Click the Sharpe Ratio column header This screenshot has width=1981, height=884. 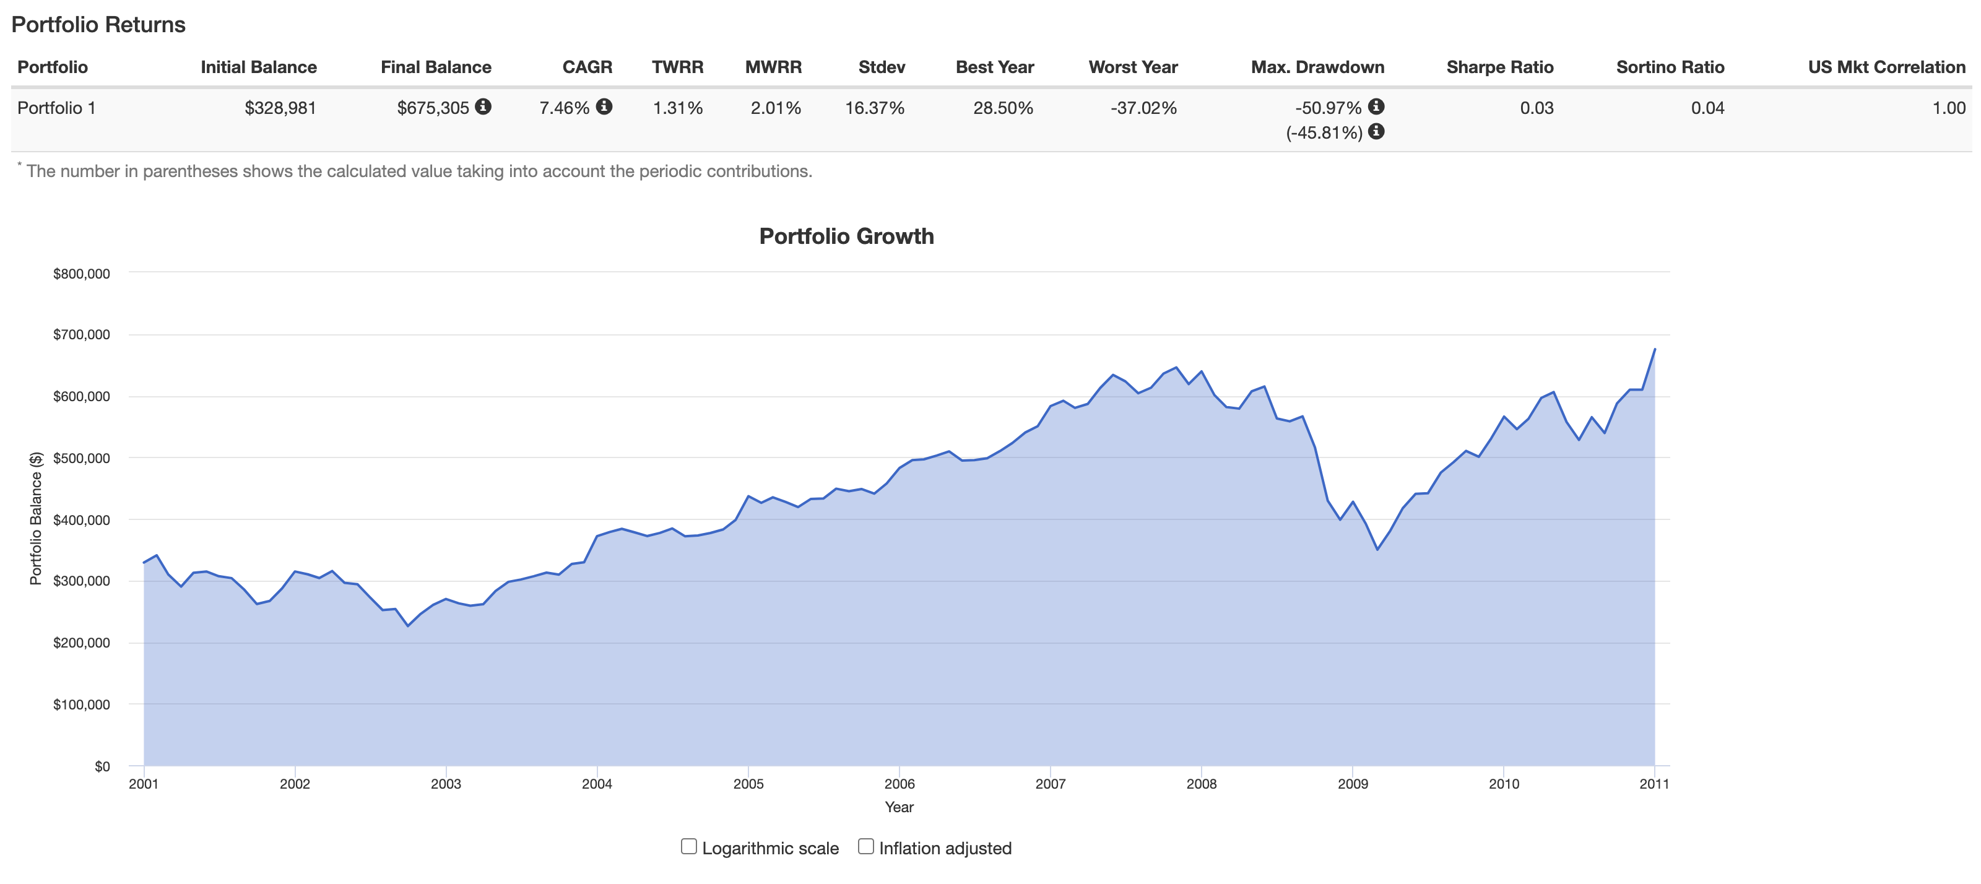tap(1499, 67)
